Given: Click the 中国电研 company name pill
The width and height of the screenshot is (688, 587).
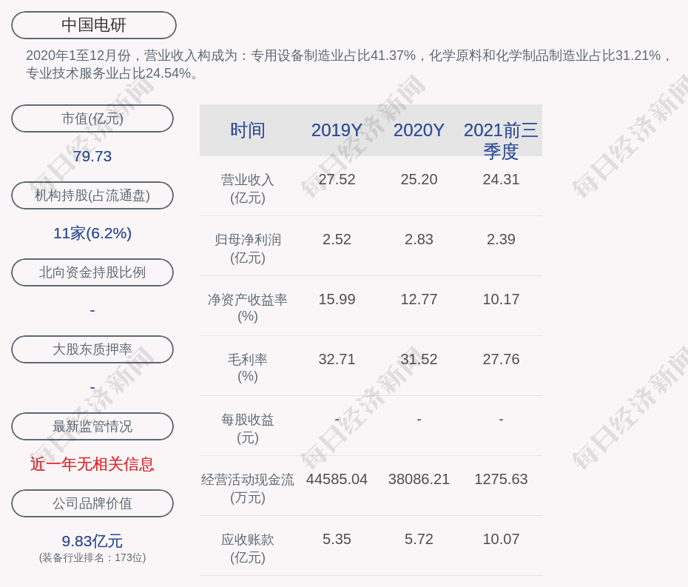Looking at the screenshot, I should tap(94, 25).
